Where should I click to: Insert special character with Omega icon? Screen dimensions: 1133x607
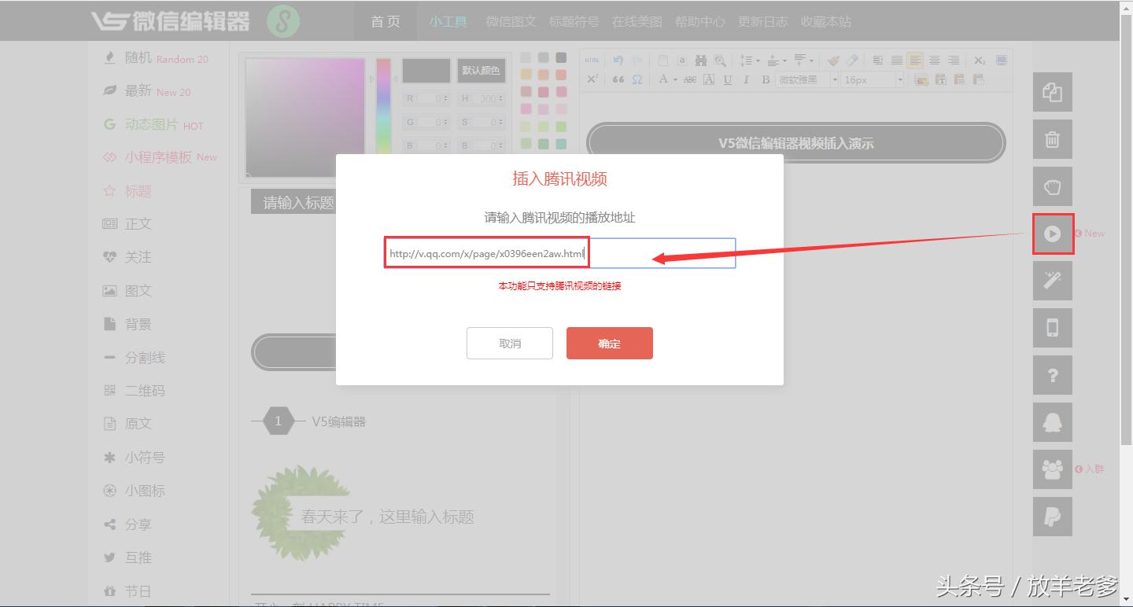tap(637, 79)
